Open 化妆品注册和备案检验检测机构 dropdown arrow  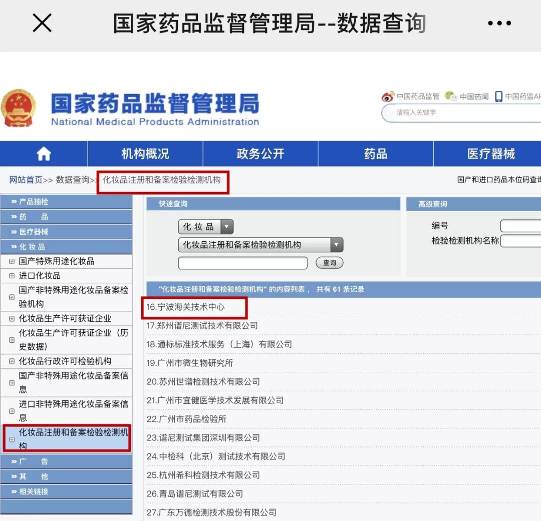(337, 245)
